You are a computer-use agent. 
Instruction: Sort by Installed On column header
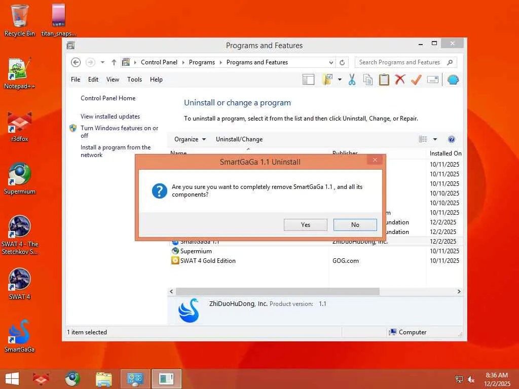tap(445, 153)
